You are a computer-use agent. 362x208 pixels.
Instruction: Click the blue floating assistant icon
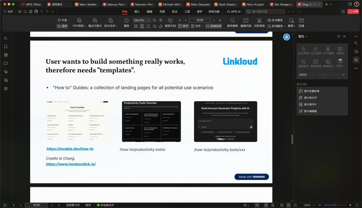click(287, 37)
